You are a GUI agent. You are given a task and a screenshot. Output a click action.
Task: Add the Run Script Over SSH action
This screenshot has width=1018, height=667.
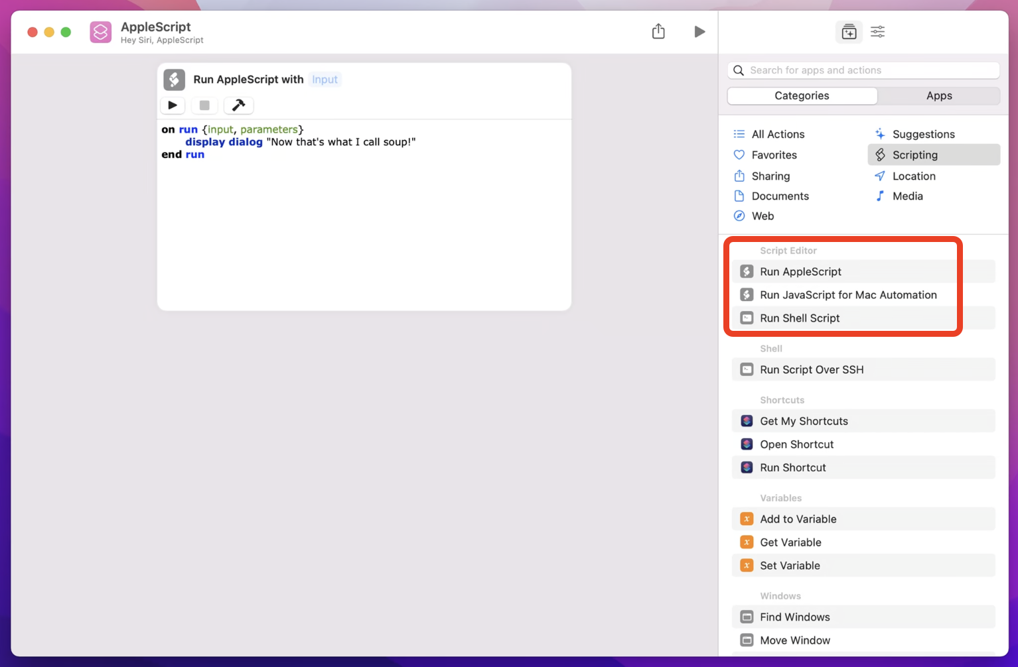[863, 369]
